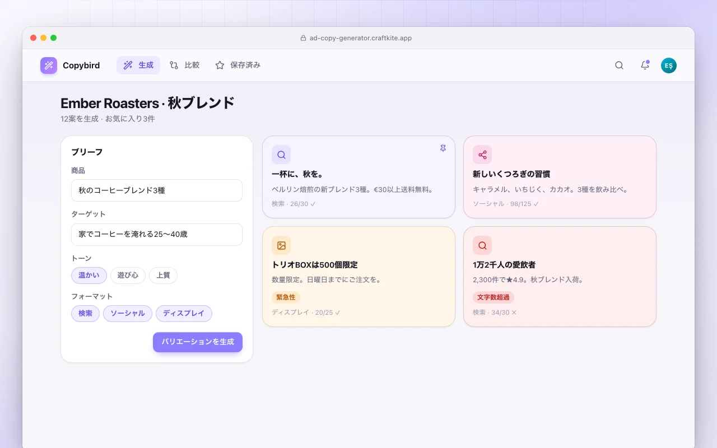
Task: Click the lock icon in address bar
Action: [x=304, y=38]
